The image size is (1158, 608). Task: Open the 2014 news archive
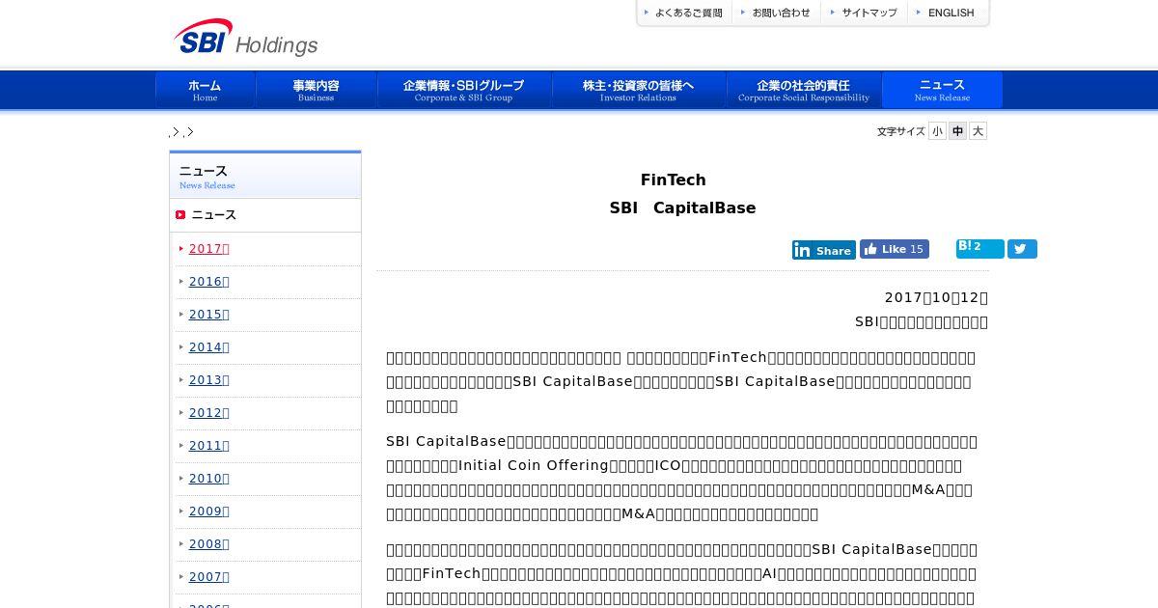tap(208, 347)
